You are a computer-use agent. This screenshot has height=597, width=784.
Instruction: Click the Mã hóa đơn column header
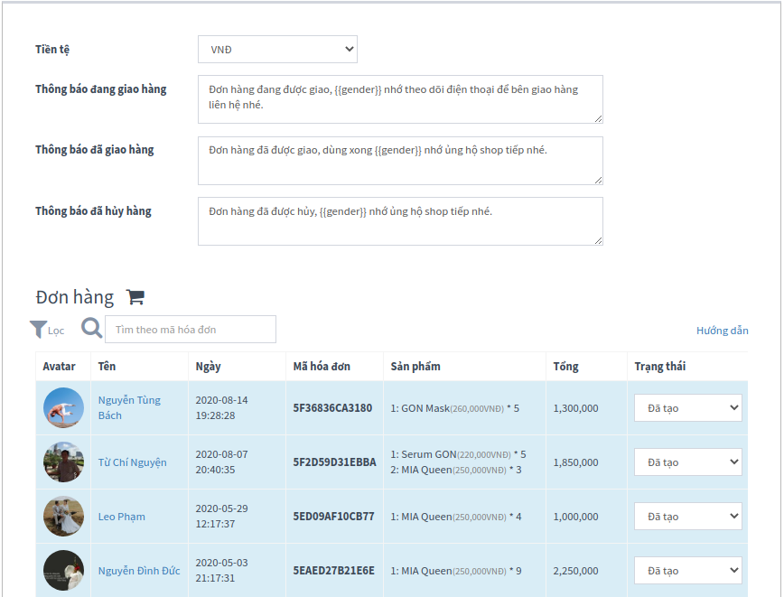(x=322, y=367)
